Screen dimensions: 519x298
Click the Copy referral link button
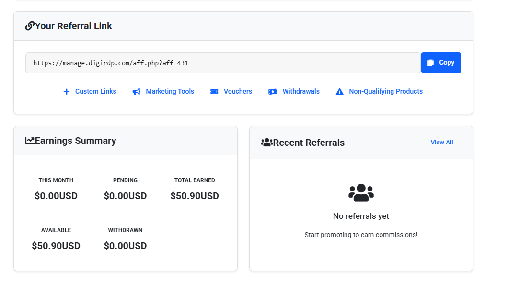pos(441,63)
